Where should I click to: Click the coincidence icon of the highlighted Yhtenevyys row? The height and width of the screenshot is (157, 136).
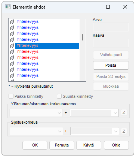pyautogui.click(x=12, y=46)
